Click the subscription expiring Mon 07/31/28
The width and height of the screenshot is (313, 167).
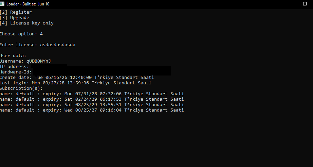[92, 94]
